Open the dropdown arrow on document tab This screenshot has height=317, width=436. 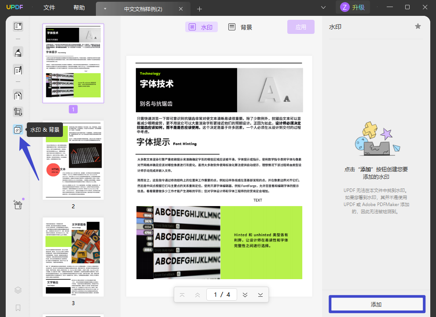point(105,9)
